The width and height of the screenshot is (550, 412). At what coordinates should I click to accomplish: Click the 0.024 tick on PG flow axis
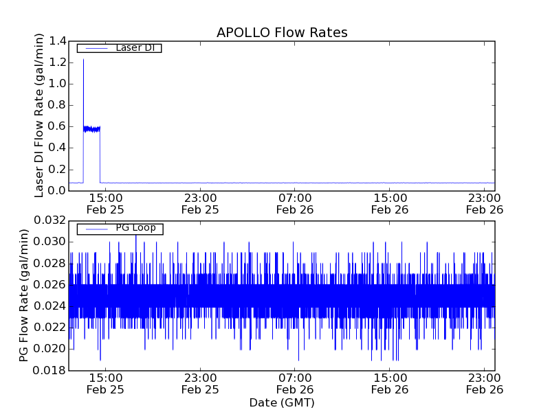[49, 306]
